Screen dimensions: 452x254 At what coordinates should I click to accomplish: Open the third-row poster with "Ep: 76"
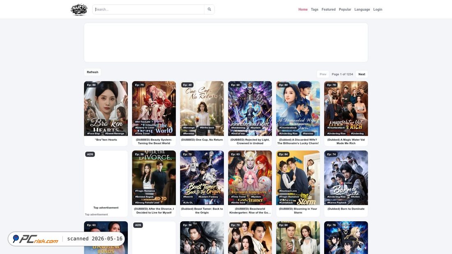click(x=346, y=238)
